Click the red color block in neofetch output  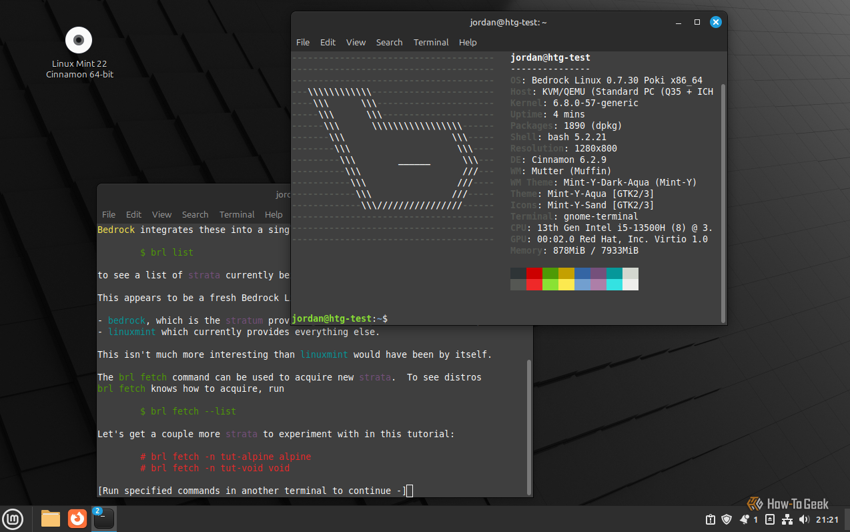click(534, 273)
